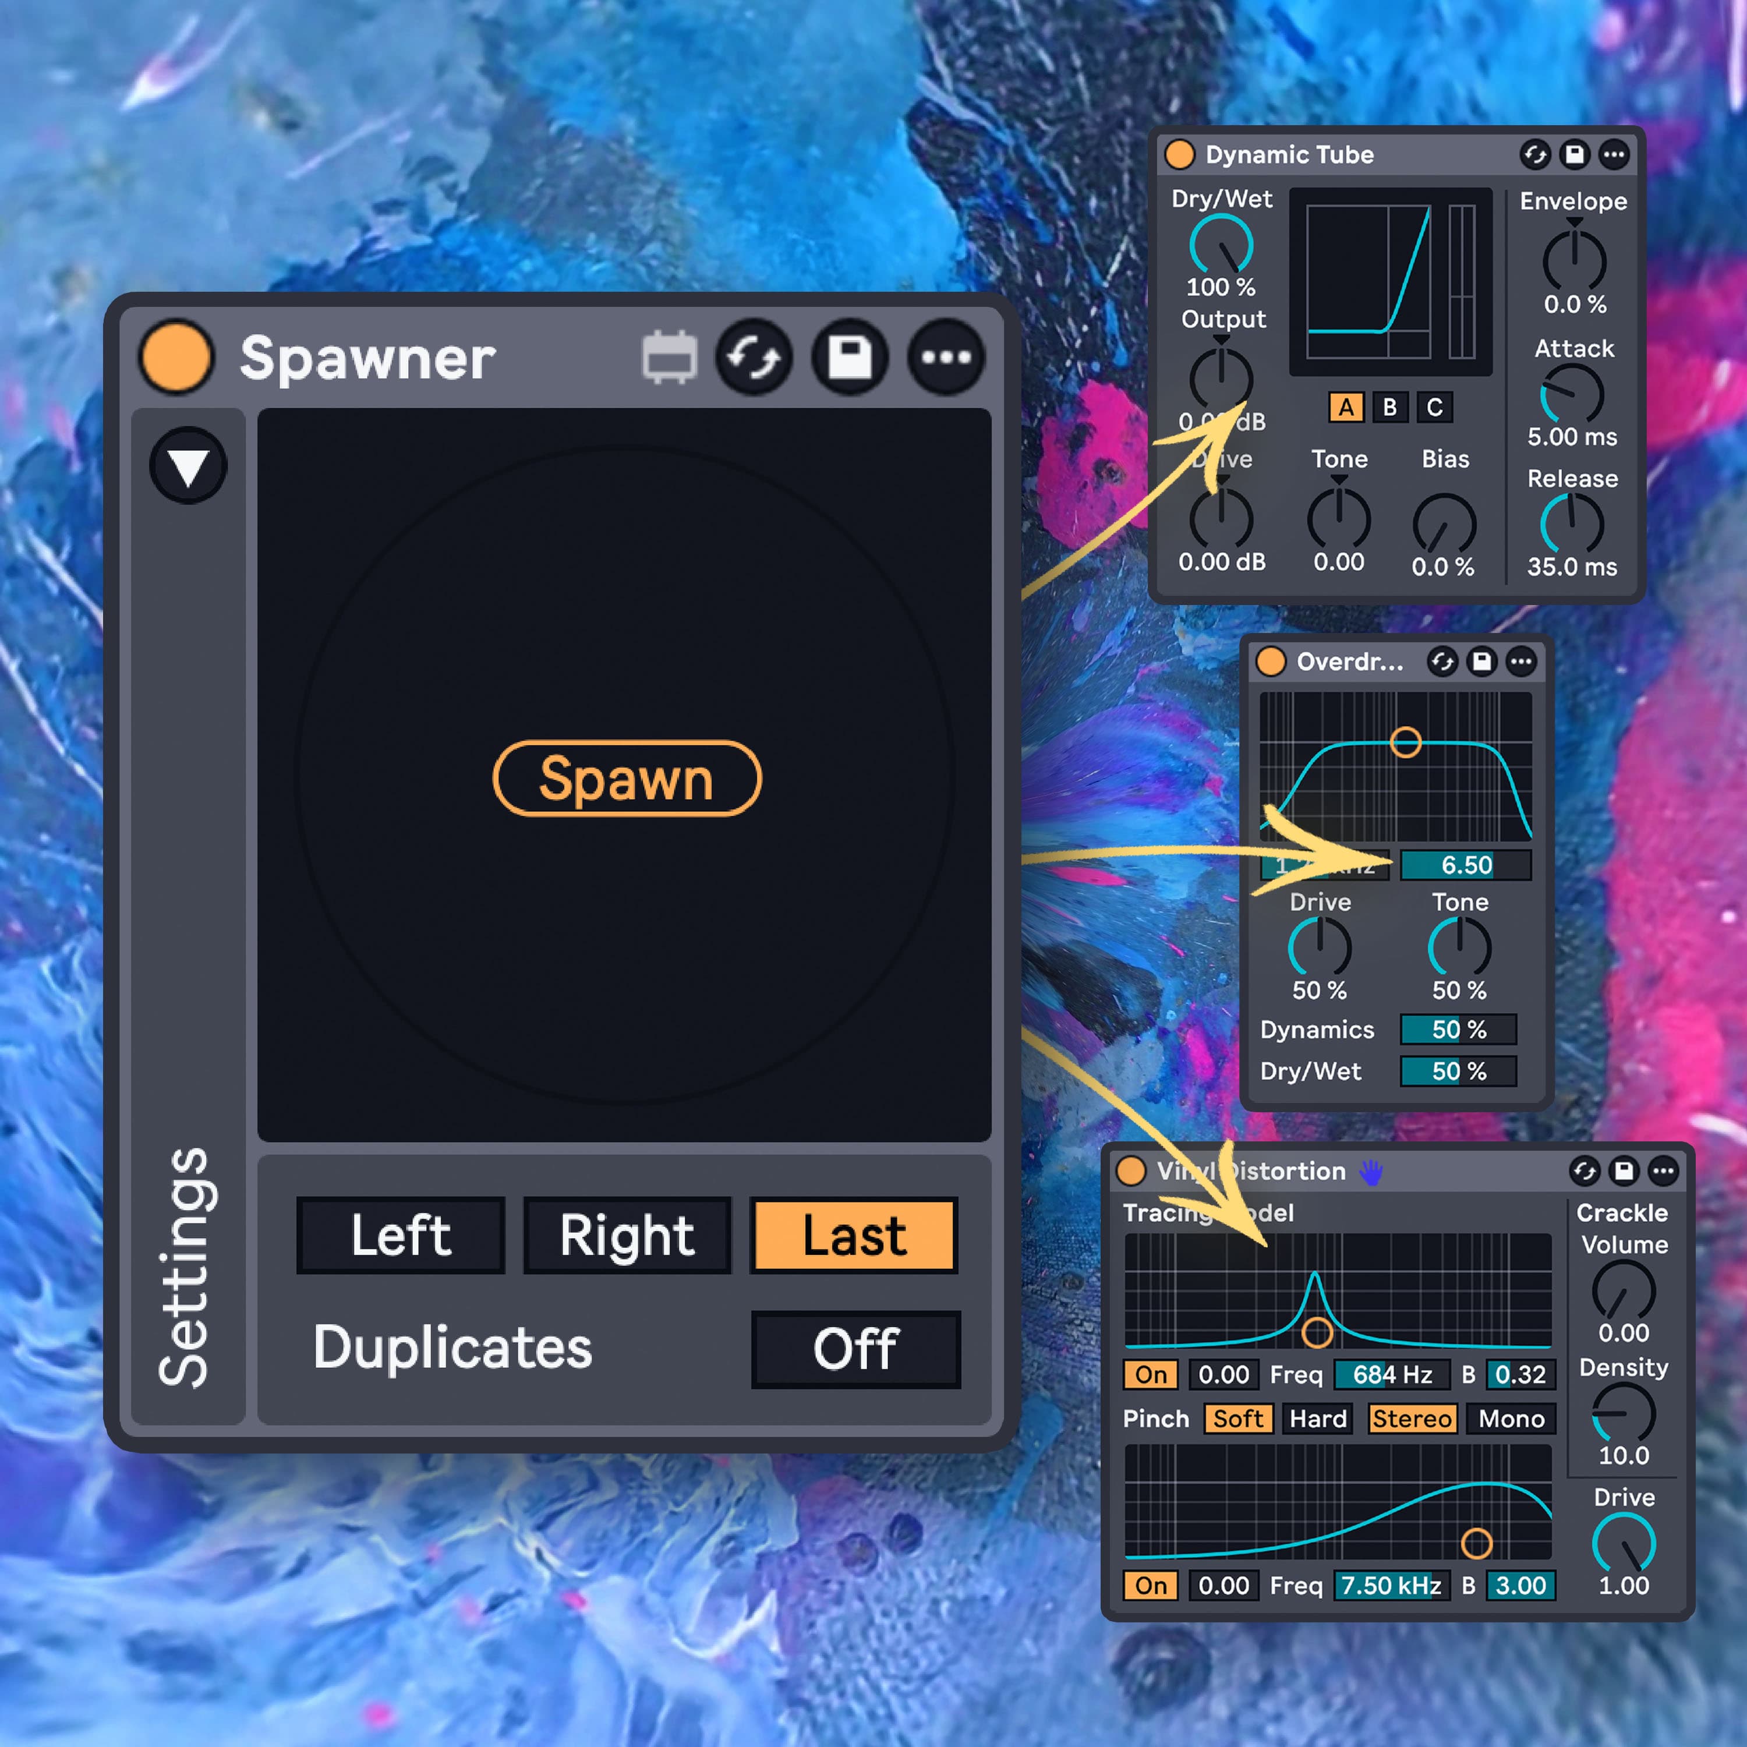Click the Spawner hot-swap preset icon
Image resolution: width=1747 pixels, height=1747 pixels.
pyautogui.click(x=754, y=357)
